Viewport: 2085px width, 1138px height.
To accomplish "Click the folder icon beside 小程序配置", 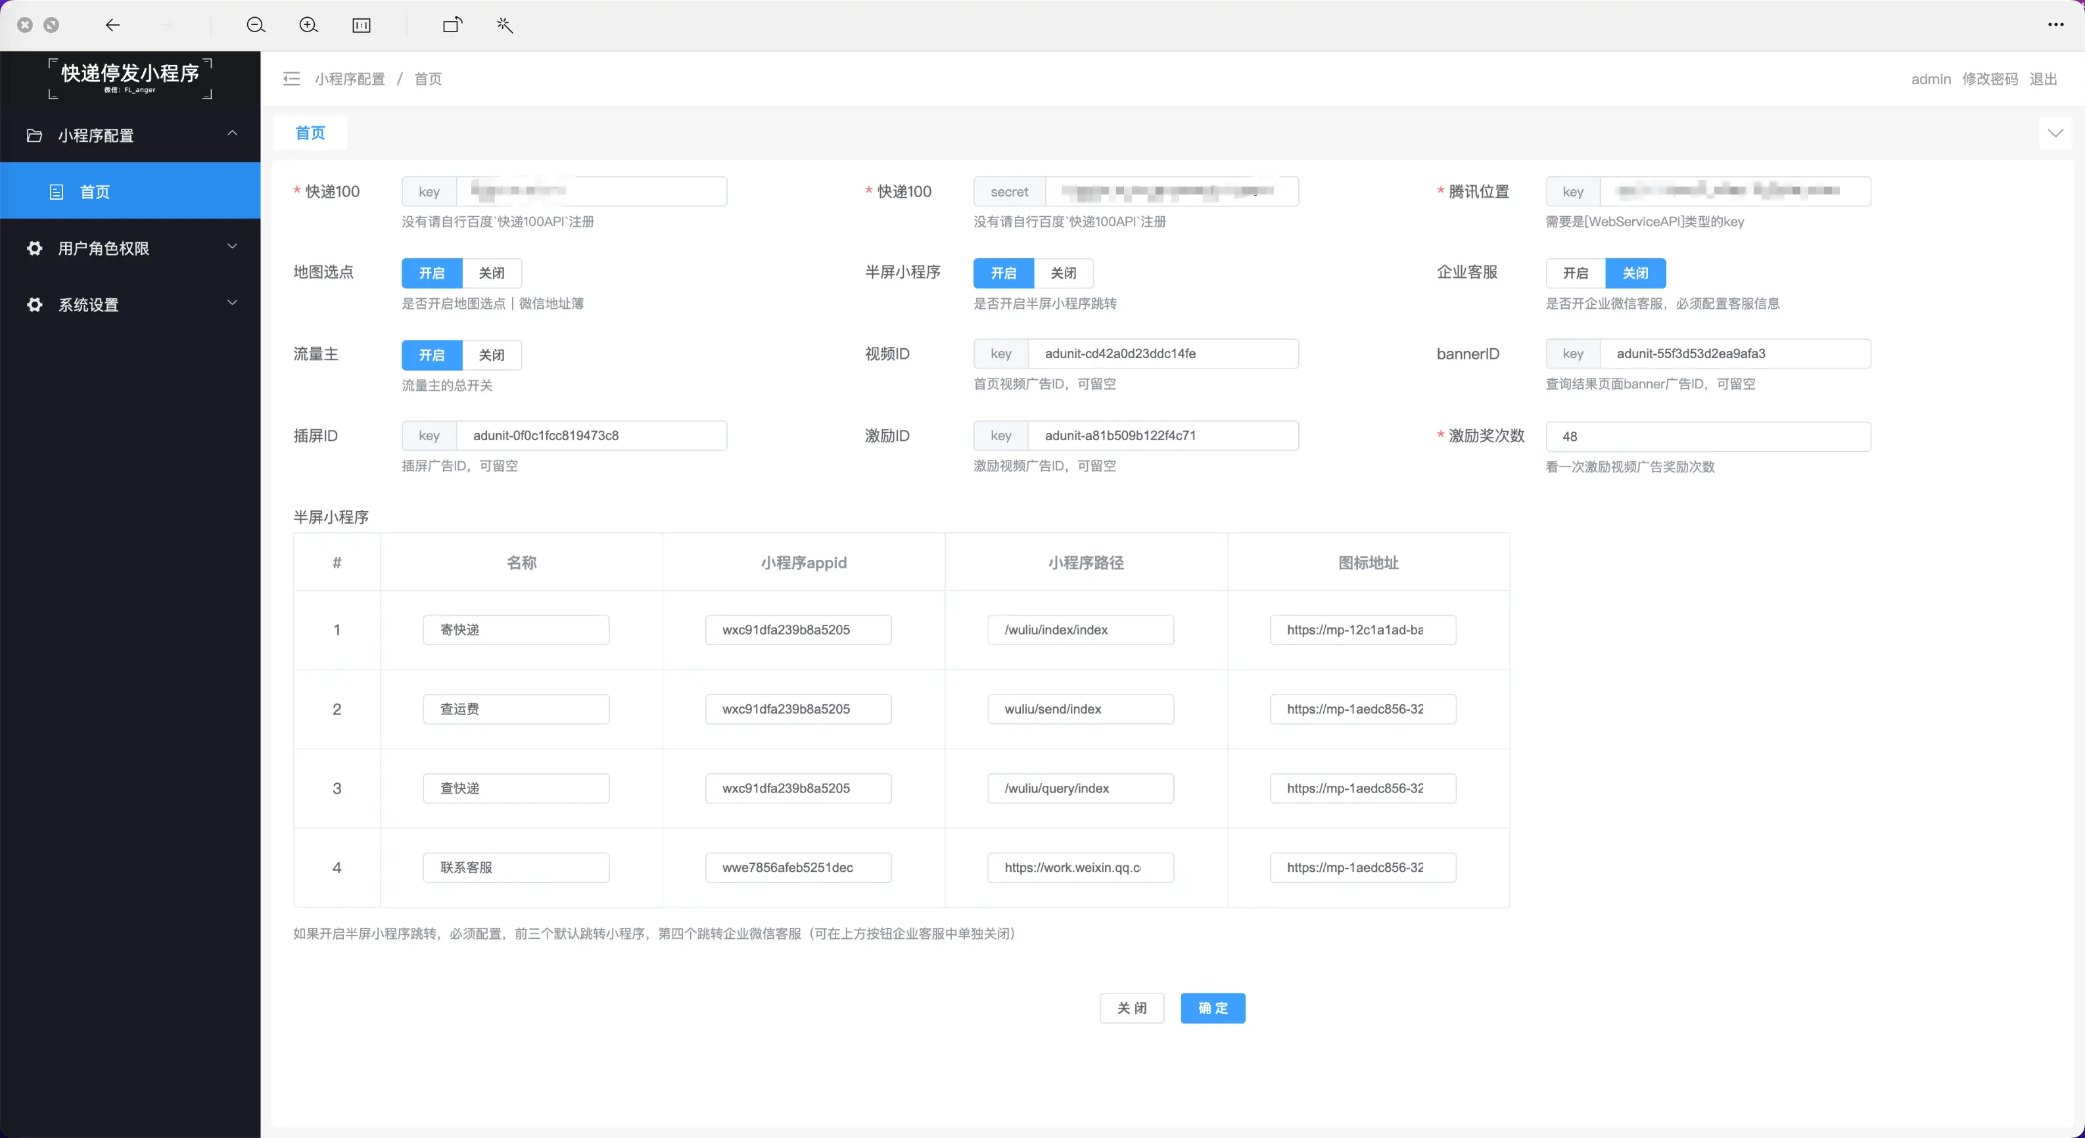I will tap(34, 135).
